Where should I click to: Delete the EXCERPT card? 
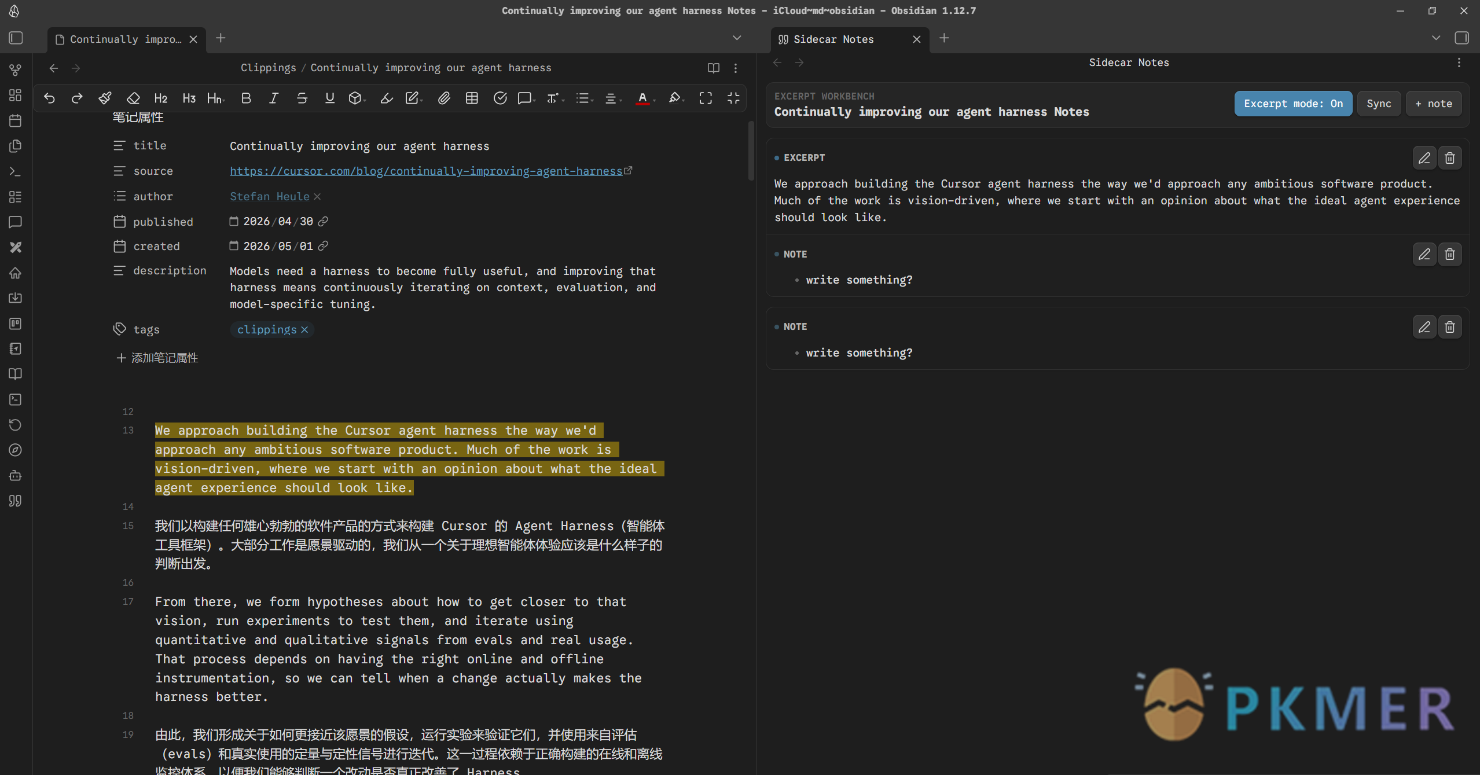pyautogui.click(x=1450, y=158)
